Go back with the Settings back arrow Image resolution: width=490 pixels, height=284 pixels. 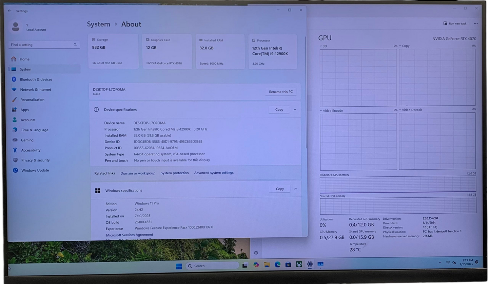(x=9, y=11)
